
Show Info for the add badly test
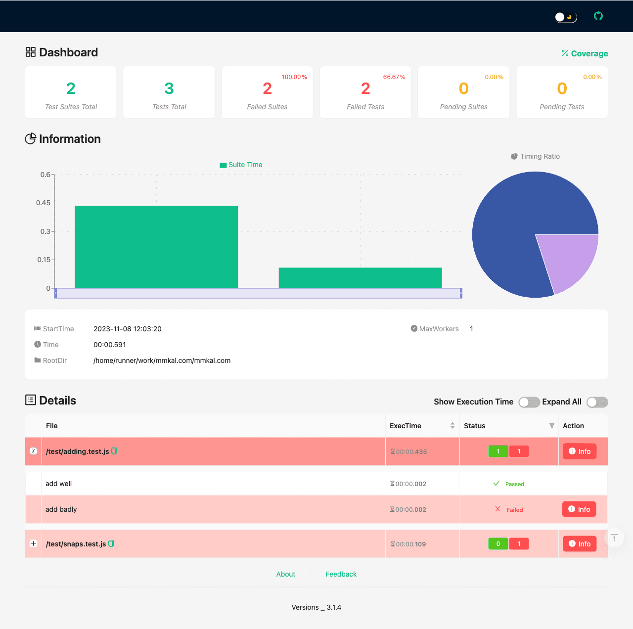click(579, 509)
